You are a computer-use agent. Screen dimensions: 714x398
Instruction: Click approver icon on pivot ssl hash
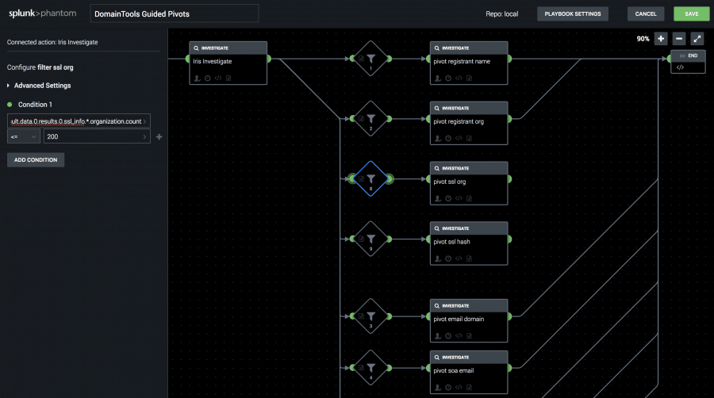coord(438,258)
